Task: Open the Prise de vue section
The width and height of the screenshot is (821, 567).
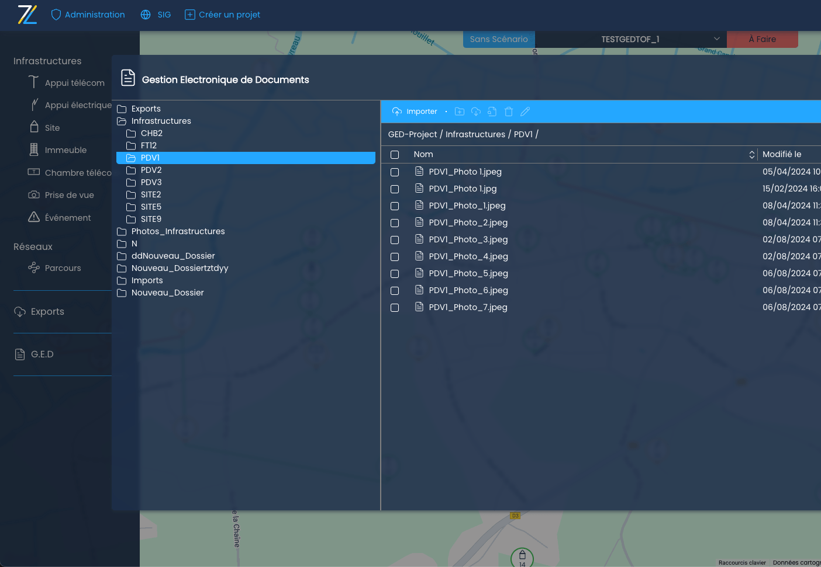Action: [x=69, y=195]
